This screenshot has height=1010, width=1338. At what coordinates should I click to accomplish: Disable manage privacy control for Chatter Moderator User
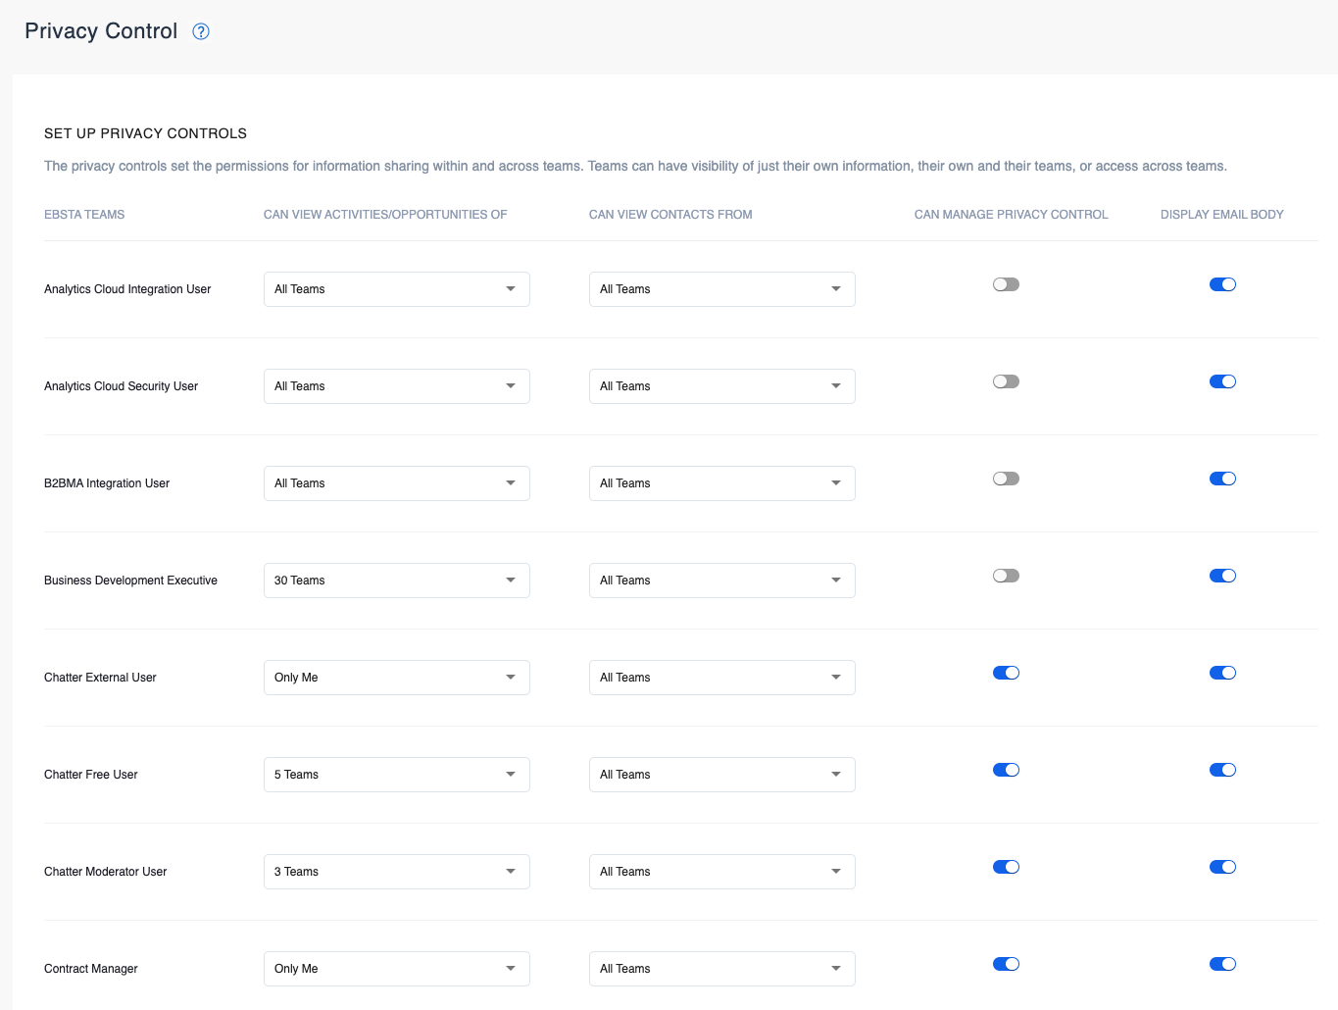point(1006,867)
